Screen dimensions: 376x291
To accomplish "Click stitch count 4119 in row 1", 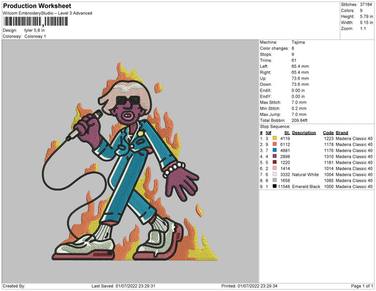I will (285, 139).
